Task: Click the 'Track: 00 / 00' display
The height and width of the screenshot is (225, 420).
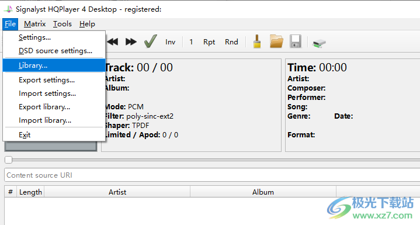Action: click(x=139, y=68)
